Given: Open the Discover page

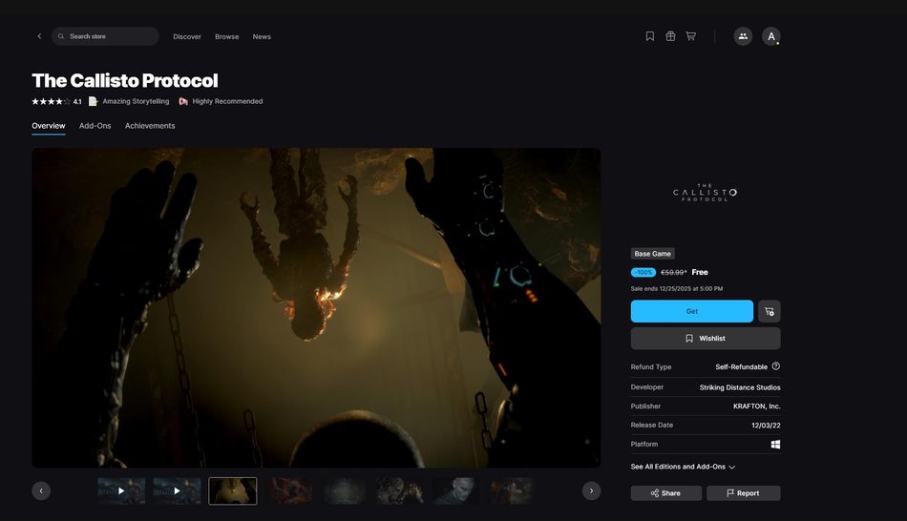Looking at the screenshot, I should point(187,36).
